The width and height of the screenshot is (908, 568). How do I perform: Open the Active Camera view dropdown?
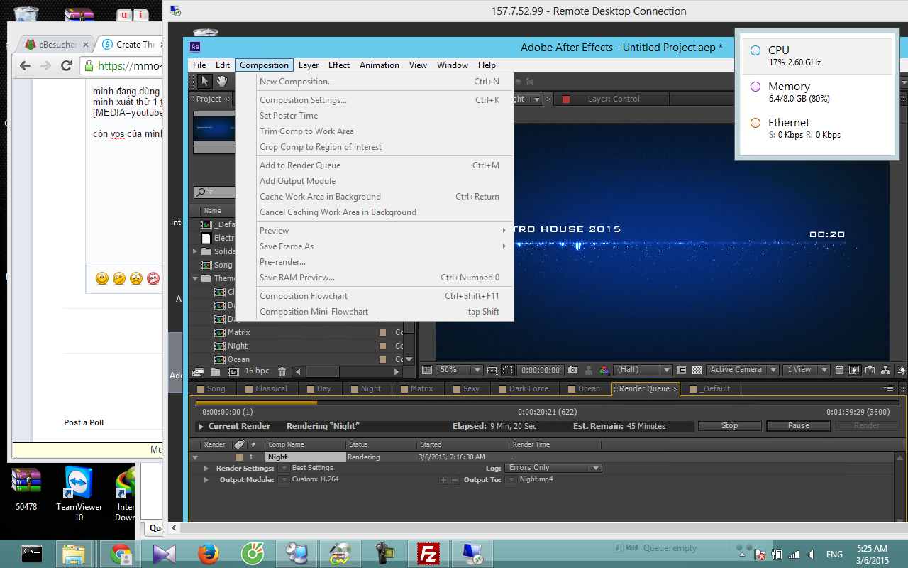pos(742,370)
